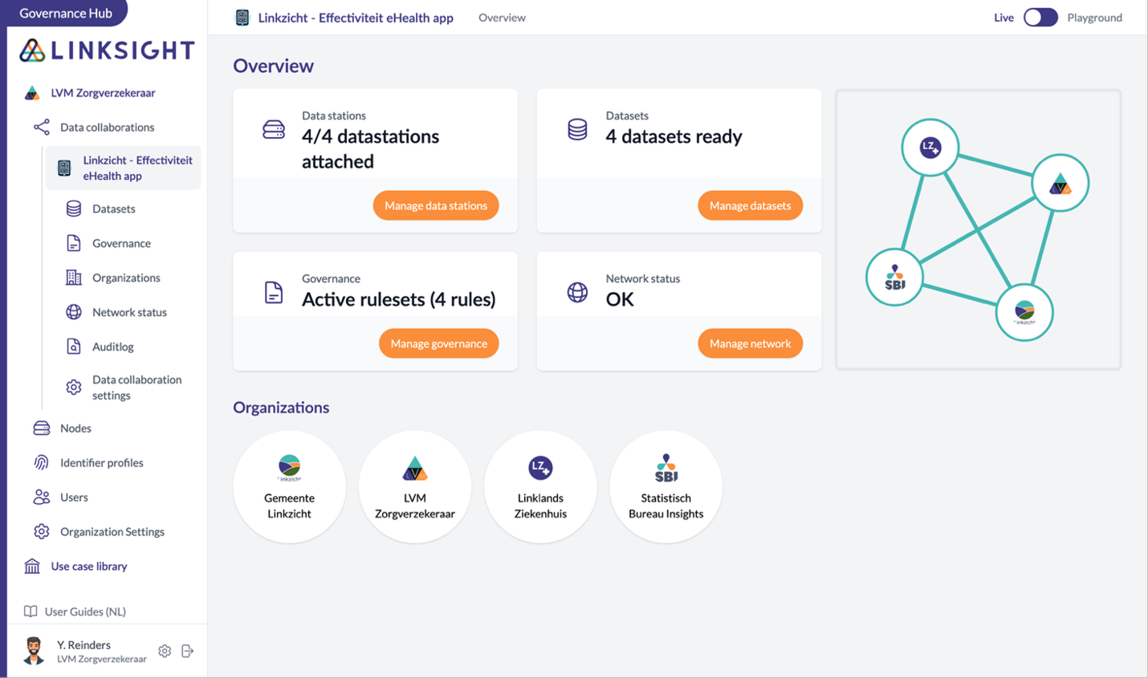
Task: Open User Guides (NL) link
Action: coord(85,611)
